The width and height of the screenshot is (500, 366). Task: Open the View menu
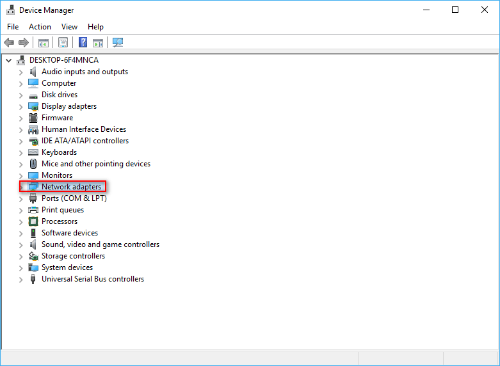tap(69, 27)
